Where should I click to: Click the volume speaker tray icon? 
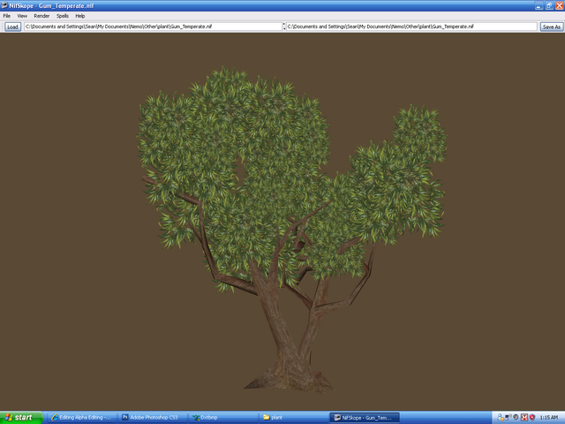(x=508, y=417)
